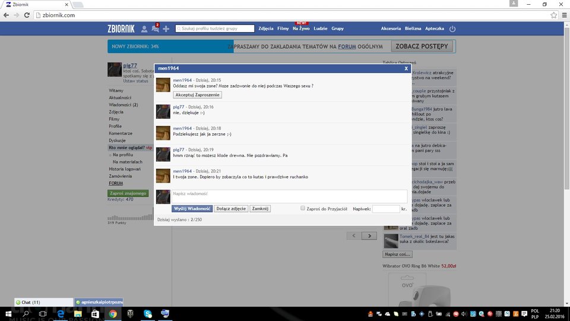
Task: Click the power logout icon in the header
Action: 452,29
